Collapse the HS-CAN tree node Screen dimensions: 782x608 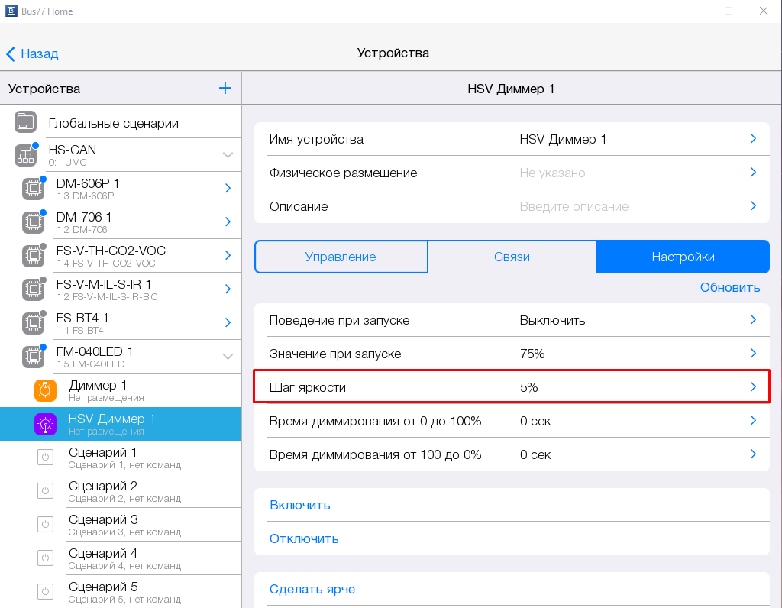[228, 155]
